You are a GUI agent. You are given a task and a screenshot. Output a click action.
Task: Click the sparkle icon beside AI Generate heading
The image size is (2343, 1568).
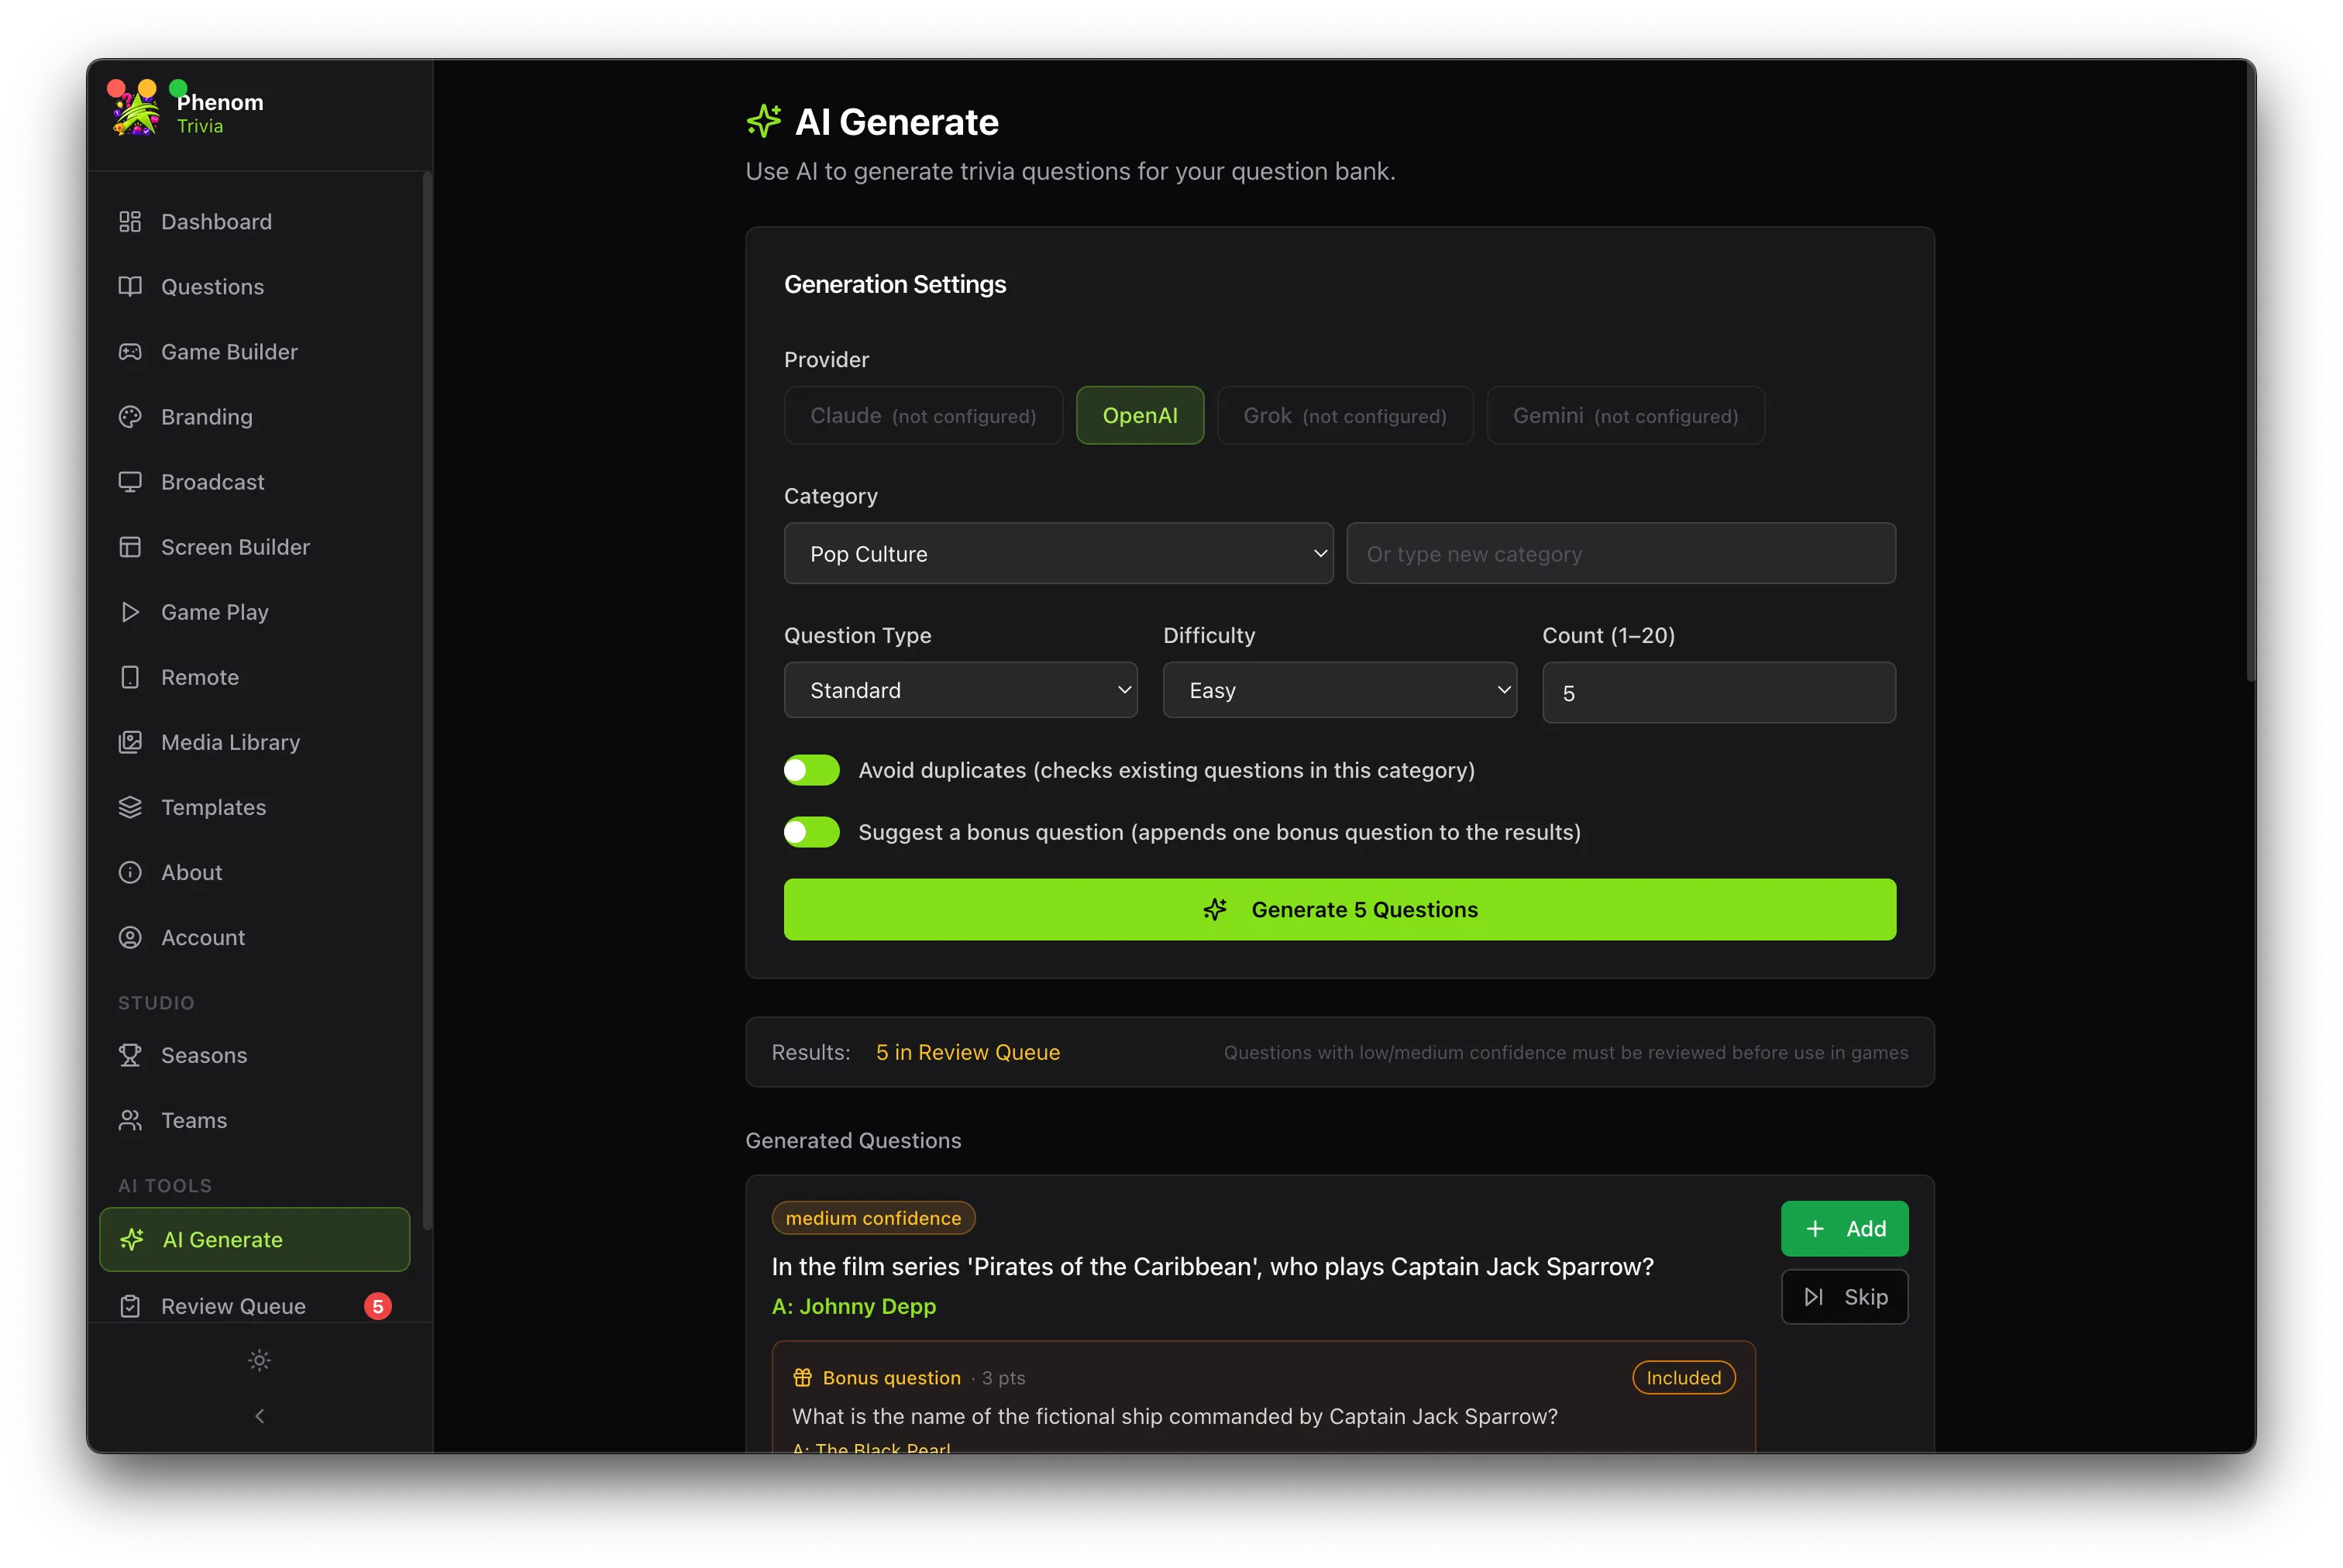[x=764, y=121]
